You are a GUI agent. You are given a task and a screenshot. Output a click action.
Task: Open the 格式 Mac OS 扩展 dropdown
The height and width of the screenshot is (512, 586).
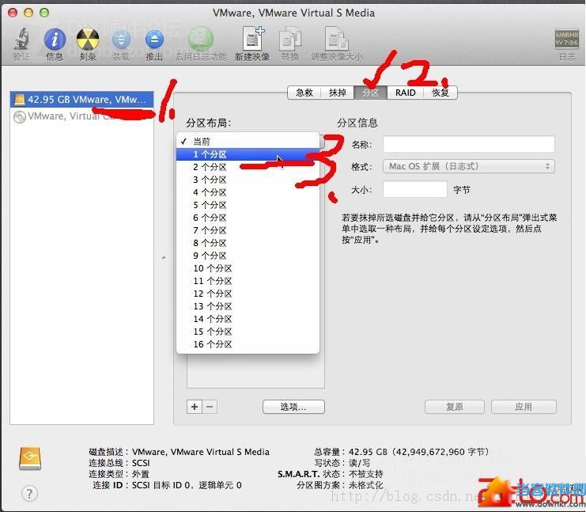(468, 166)
